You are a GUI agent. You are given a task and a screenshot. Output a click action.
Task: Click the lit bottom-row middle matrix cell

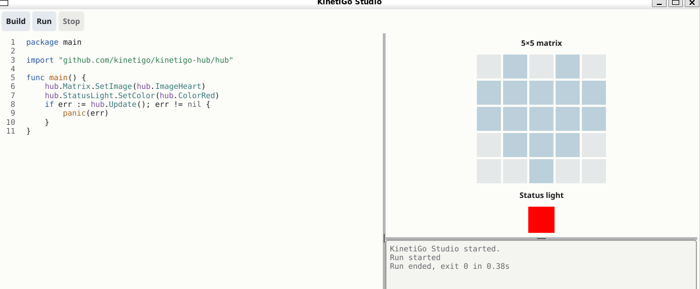click(x=541, y=171)
